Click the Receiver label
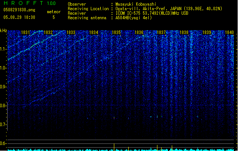Screen dimensions: 238x151 point(77,13)
